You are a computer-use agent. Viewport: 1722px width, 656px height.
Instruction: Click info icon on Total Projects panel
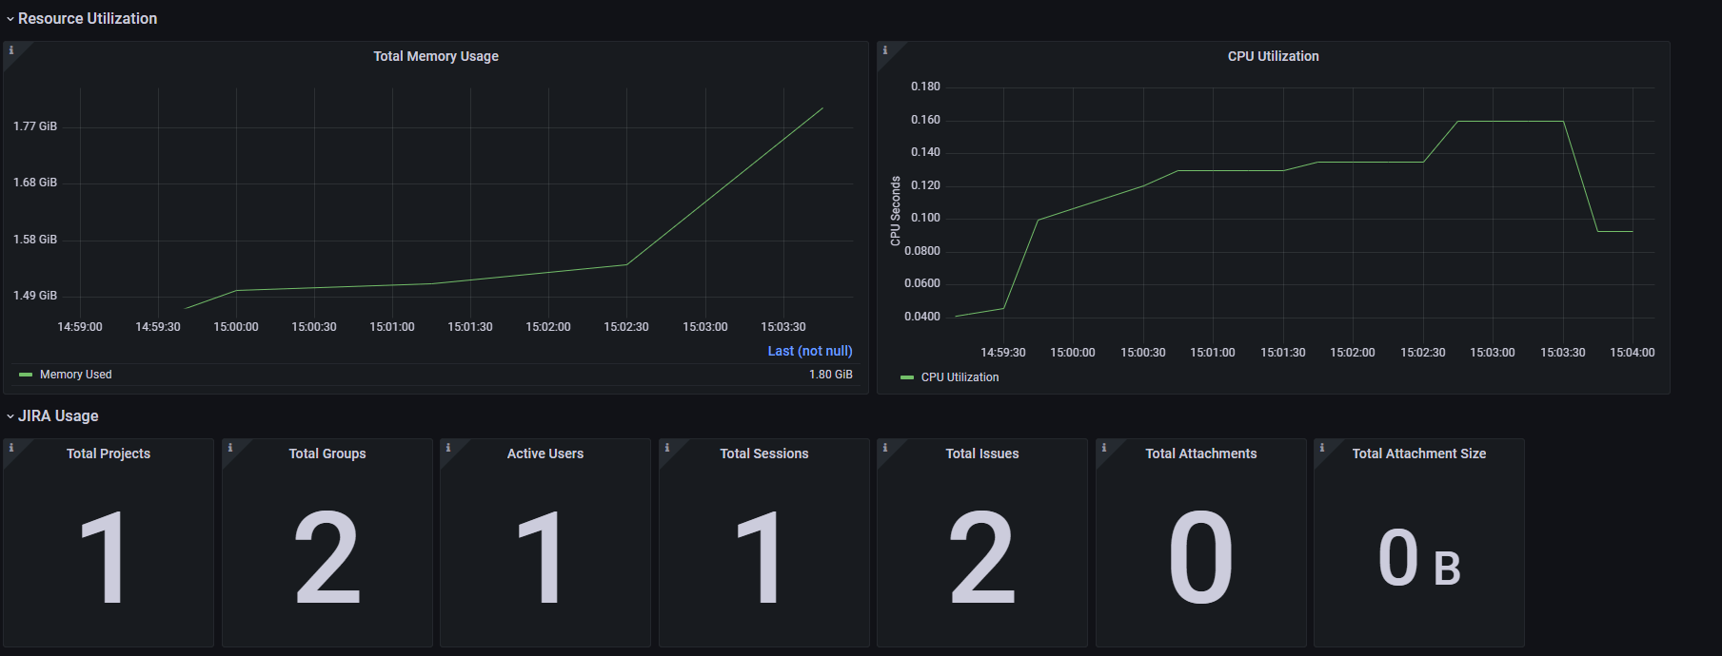click(x=11, y=448)
